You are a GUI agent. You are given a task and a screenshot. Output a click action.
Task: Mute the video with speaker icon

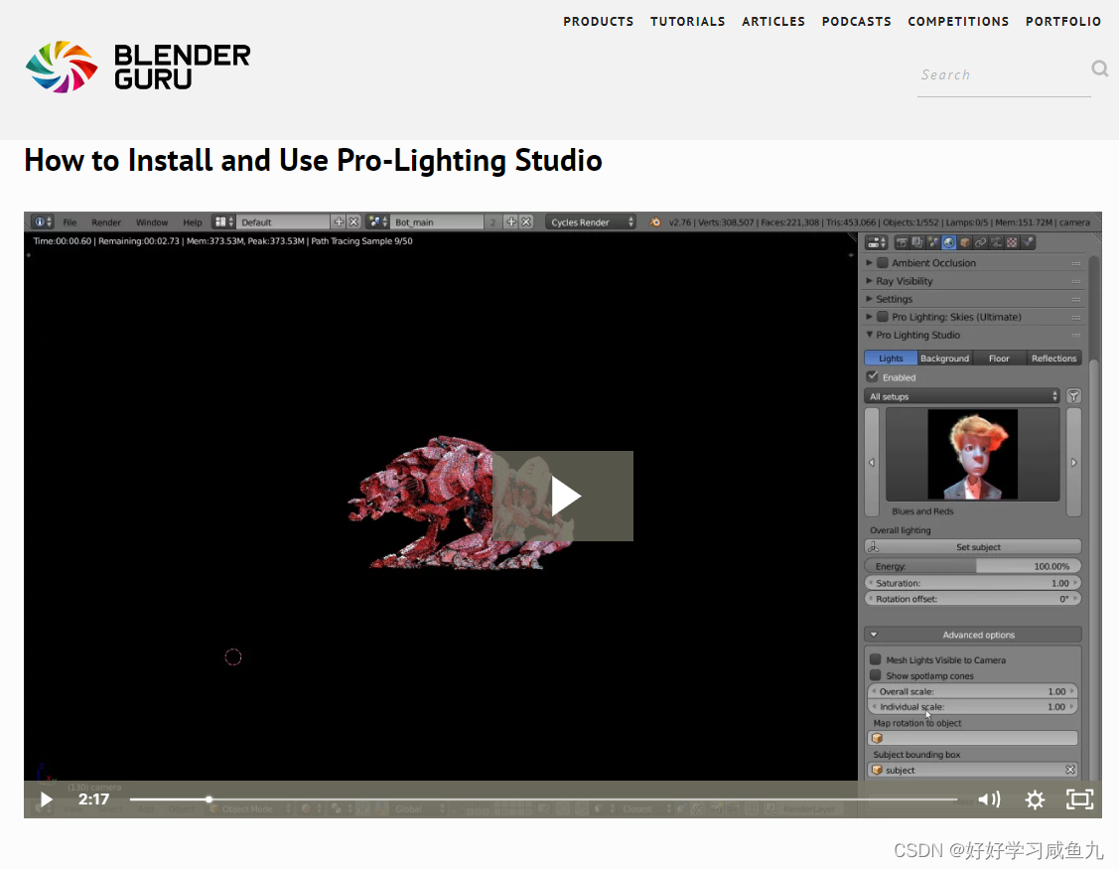989,799
